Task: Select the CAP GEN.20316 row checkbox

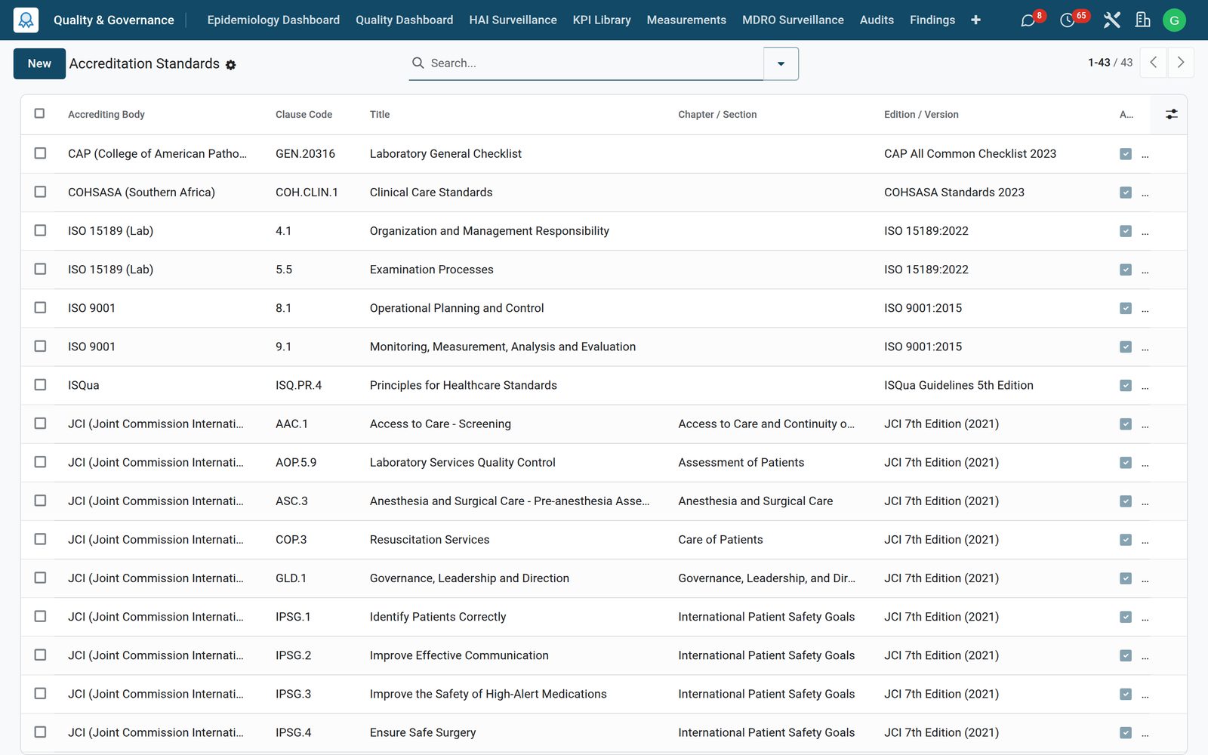Action: (x=40, y=153)
